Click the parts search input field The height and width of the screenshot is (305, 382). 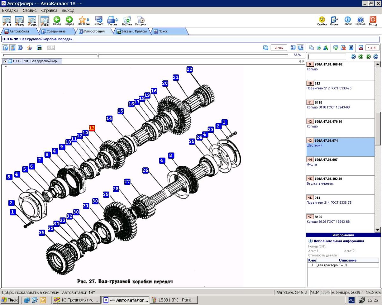[327, 57]
